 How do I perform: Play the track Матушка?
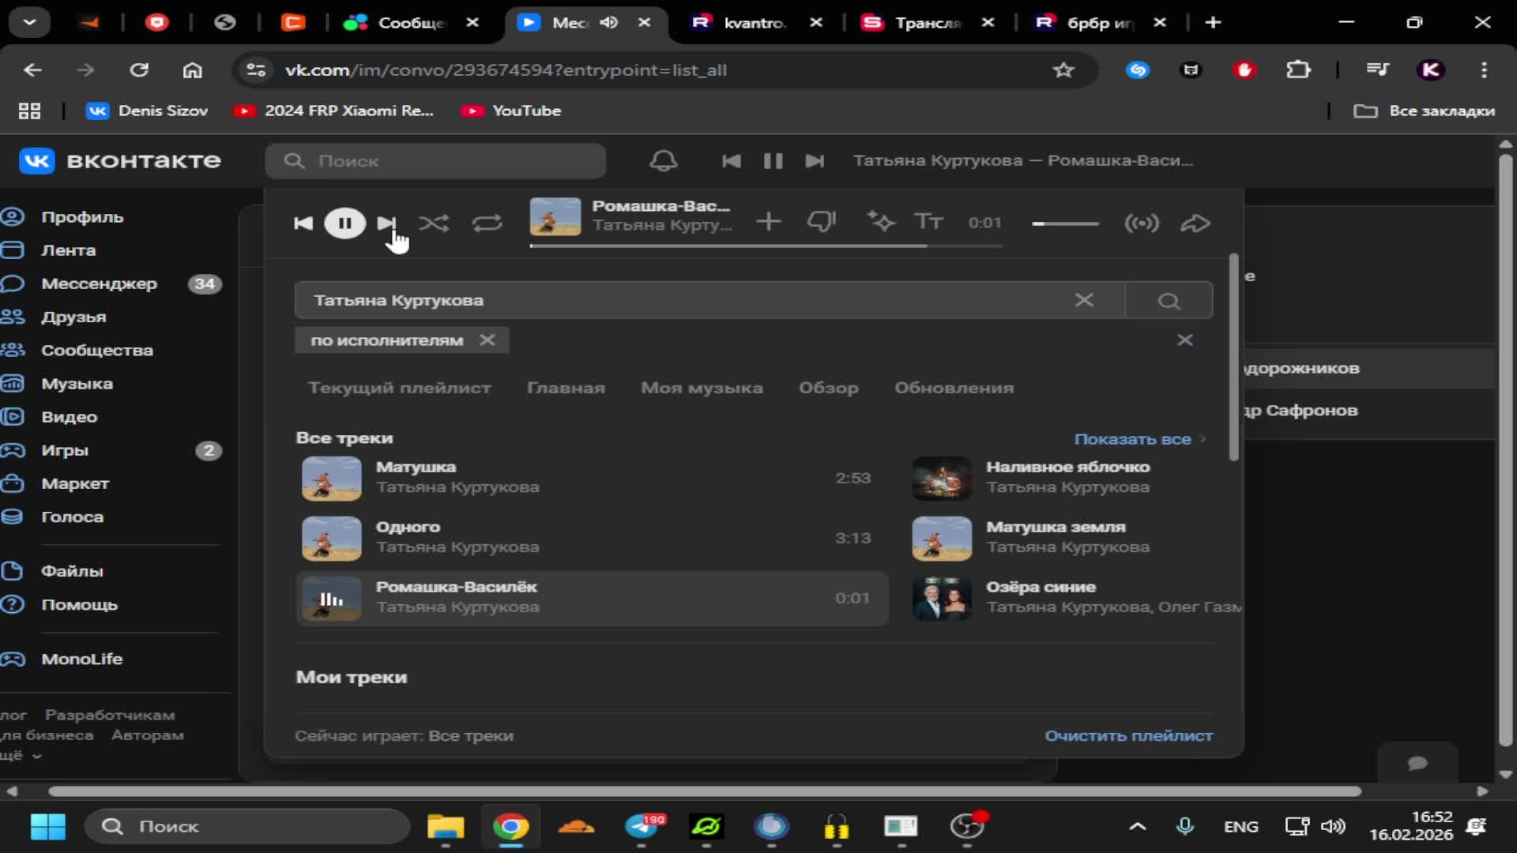(x=593, y=478)
